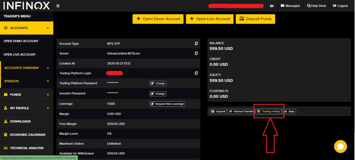
Task: Copy the Server name icon
Action: click(x=196, y=53)
